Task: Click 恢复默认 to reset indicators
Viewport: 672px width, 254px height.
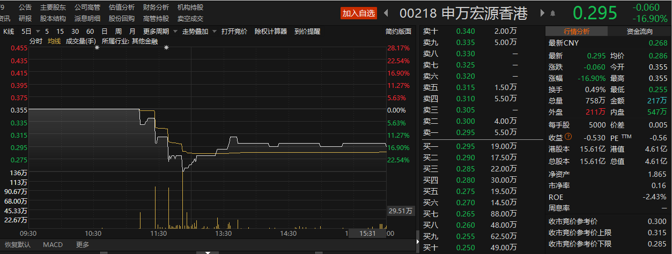Action: 17,245
